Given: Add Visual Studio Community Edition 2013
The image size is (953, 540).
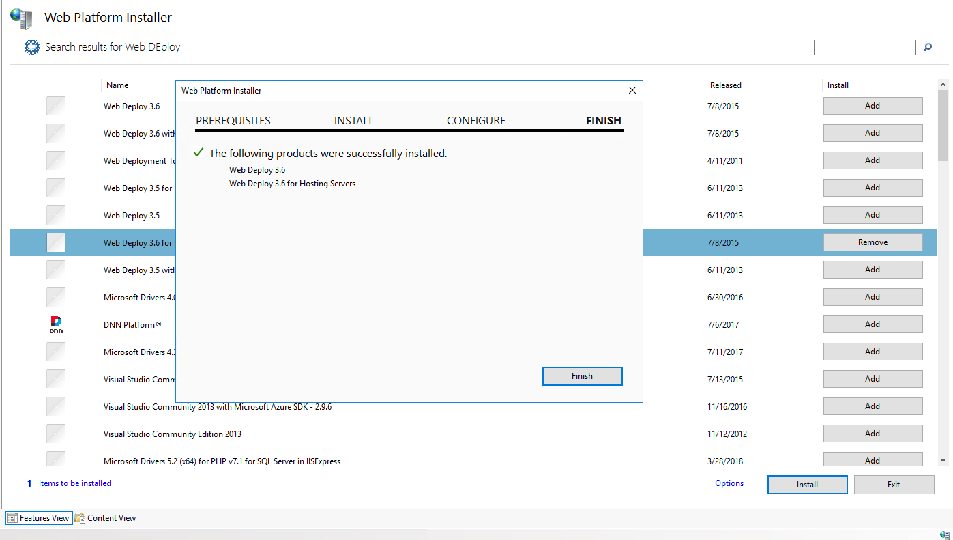Looking at the screenshot, I should coord(873,434).
